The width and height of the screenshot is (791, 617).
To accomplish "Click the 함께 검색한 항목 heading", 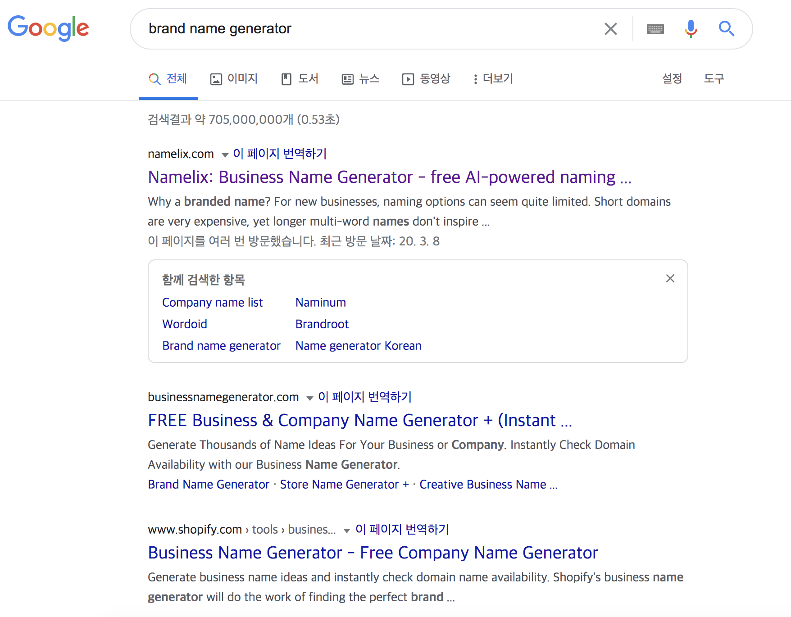I will click(204, 280).
